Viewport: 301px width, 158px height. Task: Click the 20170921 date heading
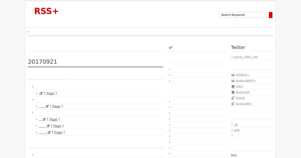pyautogui.click(x=42, y=62)
